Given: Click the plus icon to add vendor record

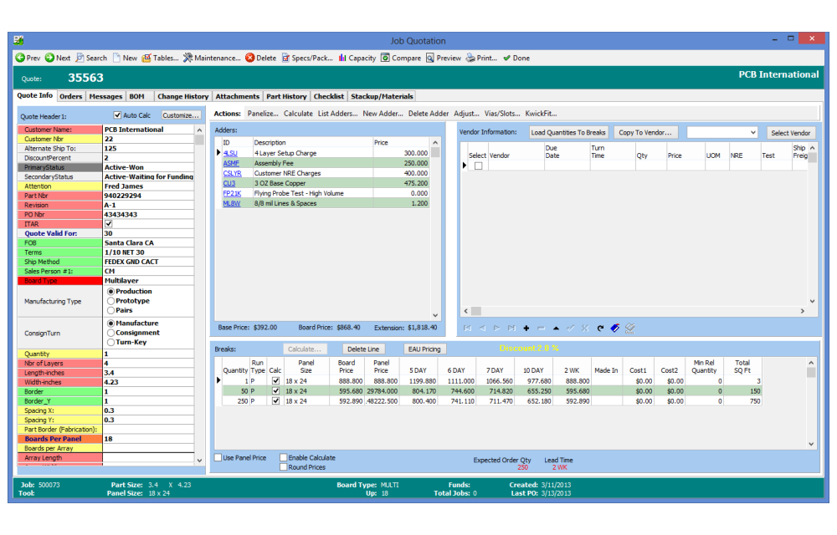Looking at the screenshot, I should click(x=526, y=329).
